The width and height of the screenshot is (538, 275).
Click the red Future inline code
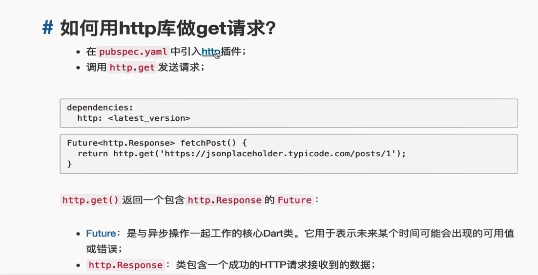(294, 200)
